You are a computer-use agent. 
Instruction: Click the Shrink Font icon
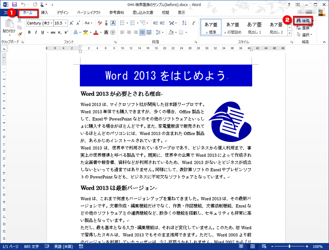click(x=78, y=23)
